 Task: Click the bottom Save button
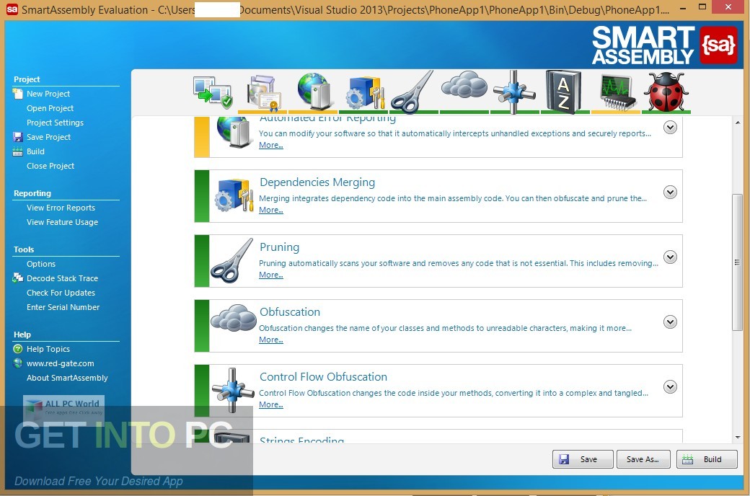click(x=583, y=459)
